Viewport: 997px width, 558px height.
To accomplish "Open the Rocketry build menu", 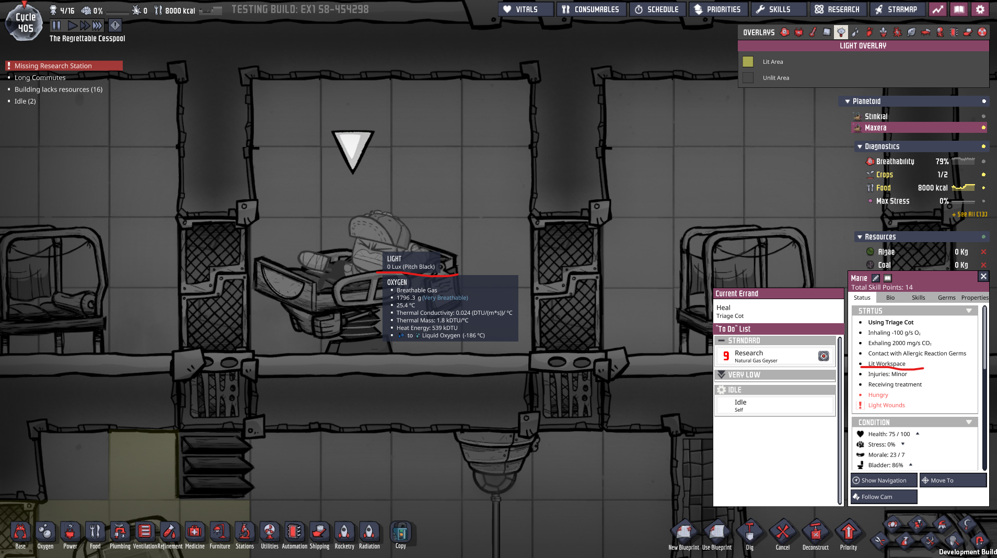I will click(x=344, y=533).
